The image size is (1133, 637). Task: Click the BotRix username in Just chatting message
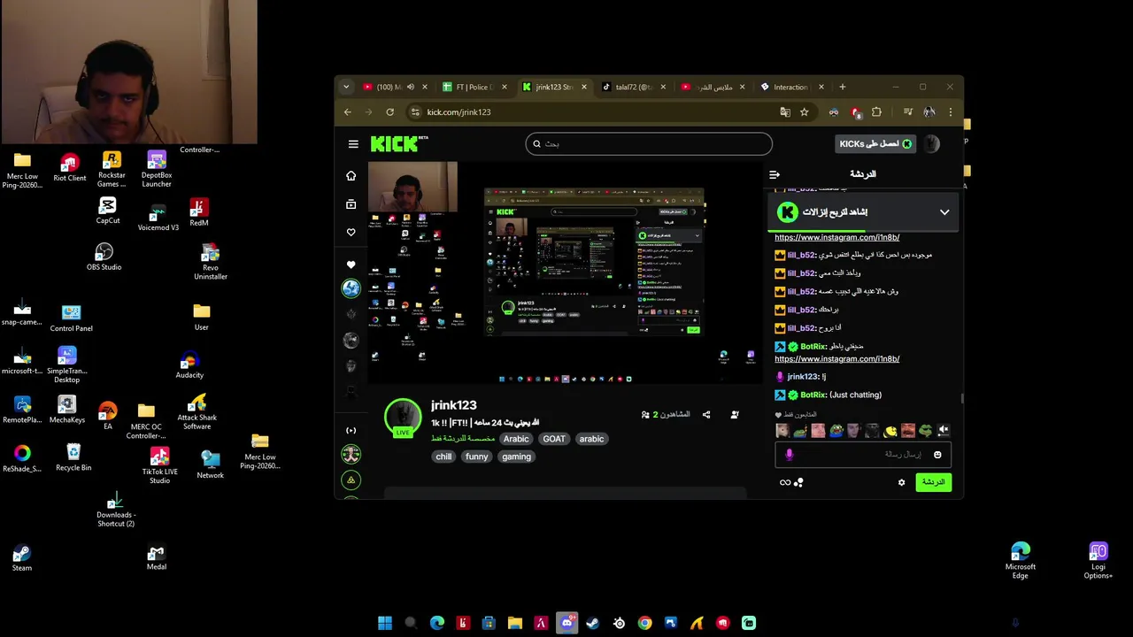tap(813, 395)
